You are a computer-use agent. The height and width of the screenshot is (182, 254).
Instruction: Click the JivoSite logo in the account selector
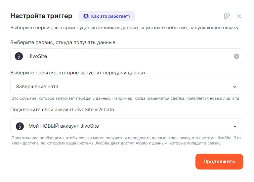(x=19, y=126)
